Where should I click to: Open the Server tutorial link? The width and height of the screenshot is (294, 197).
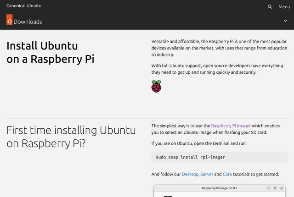pos(207,174)
